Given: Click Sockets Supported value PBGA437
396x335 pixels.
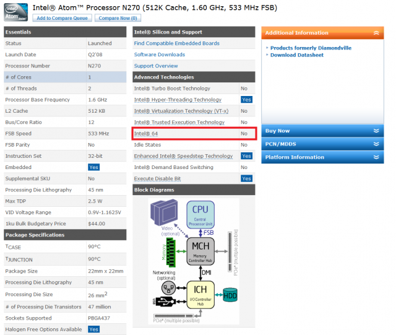Looking at the screenshot, I should pyautogui.click(x=99, y=318).
